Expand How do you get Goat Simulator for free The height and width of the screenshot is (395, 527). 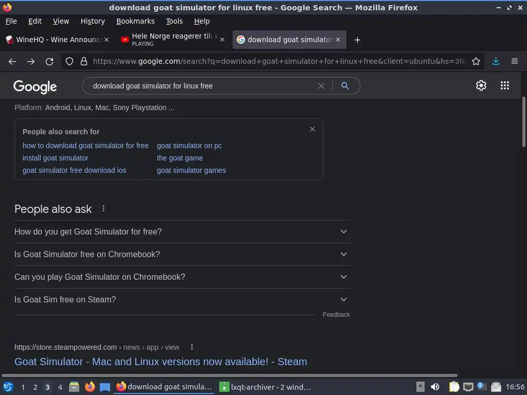pyautogui.click(x=182, y=231)
